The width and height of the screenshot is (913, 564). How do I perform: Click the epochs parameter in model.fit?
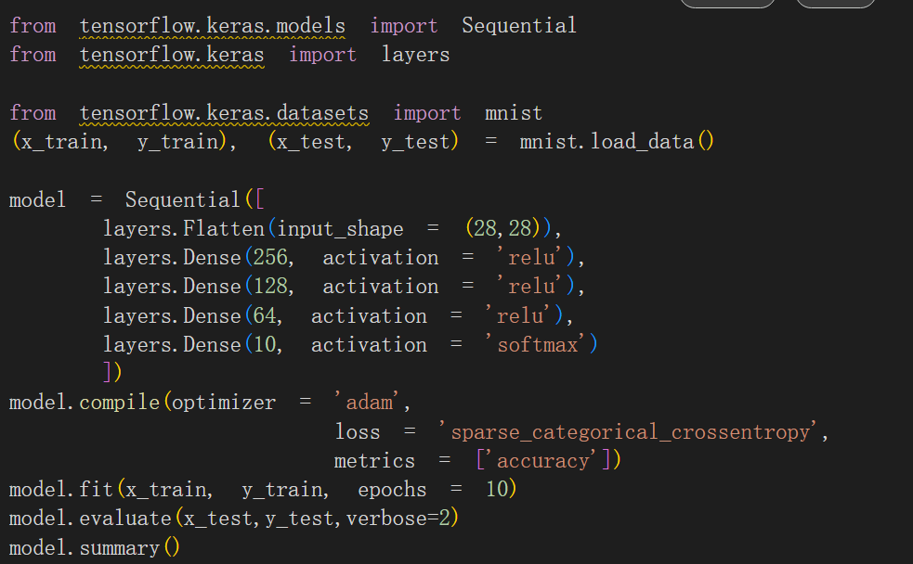click(392, 490)
